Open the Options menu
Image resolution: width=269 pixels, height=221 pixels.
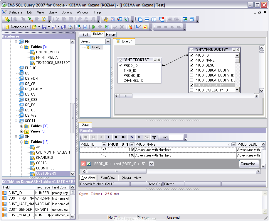67,12
